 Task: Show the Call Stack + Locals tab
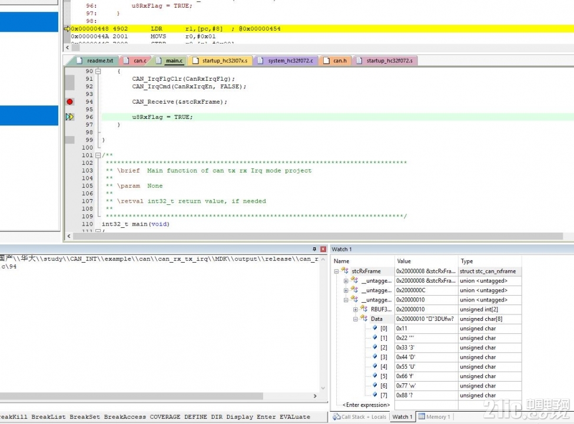click(x=359, y=417)
